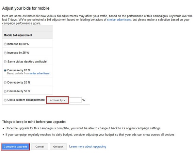Click the Same bid as desktop and tablet label
This screenshot has width=195, height=157.
click(x=27, y=61)
